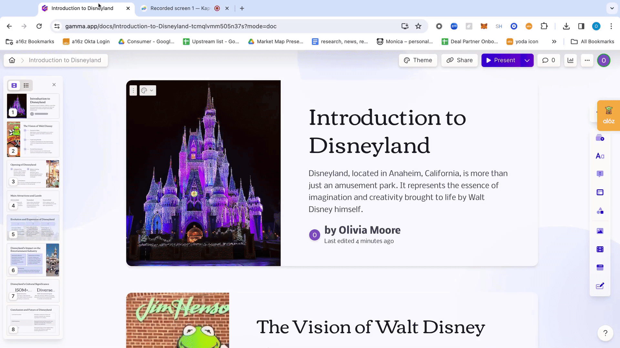Open the embed apps panel

coord(600,267)
